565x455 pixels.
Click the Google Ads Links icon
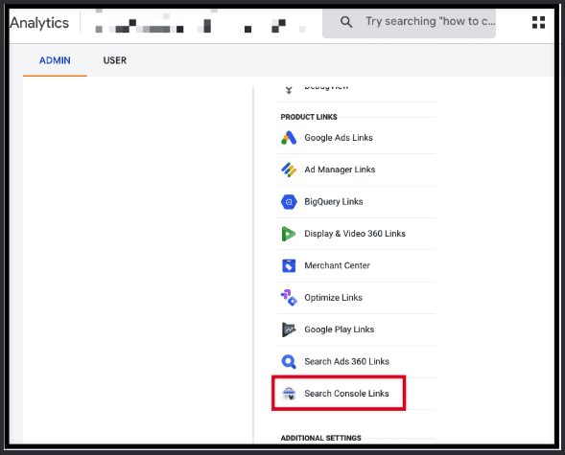(x=289, y=138)
